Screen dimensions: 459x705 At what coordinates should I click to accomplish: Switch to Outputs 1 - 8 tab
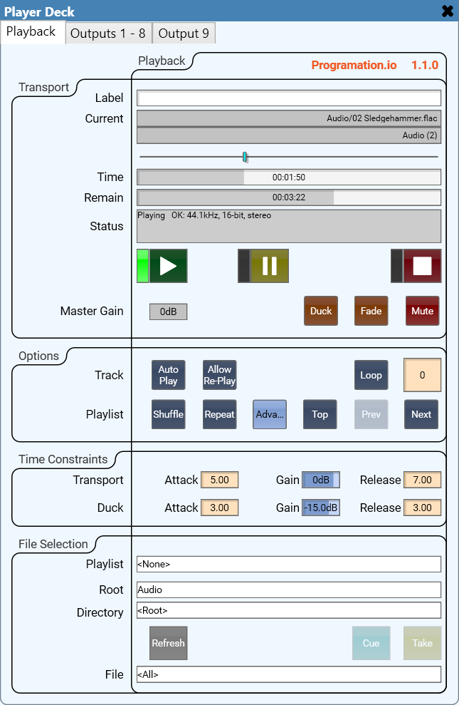click(x=108, y=34)
